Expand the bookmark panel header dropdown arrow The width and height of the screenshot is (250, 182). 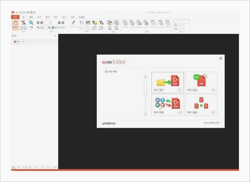[55, 36]
